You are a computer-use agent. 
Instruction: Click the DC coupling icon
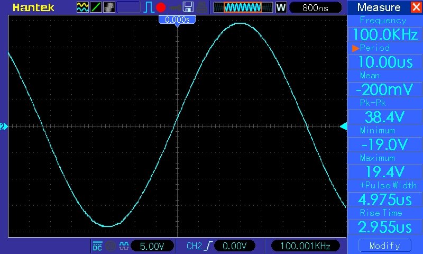[x=97, y=246]
